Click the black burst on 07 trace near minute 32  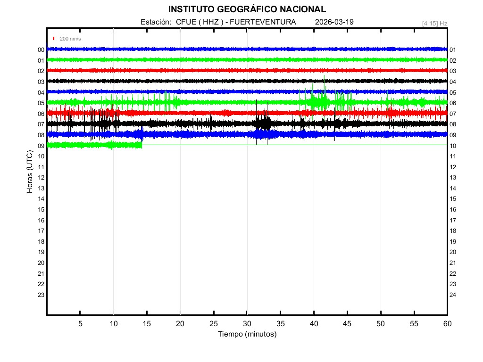(262, 123)
